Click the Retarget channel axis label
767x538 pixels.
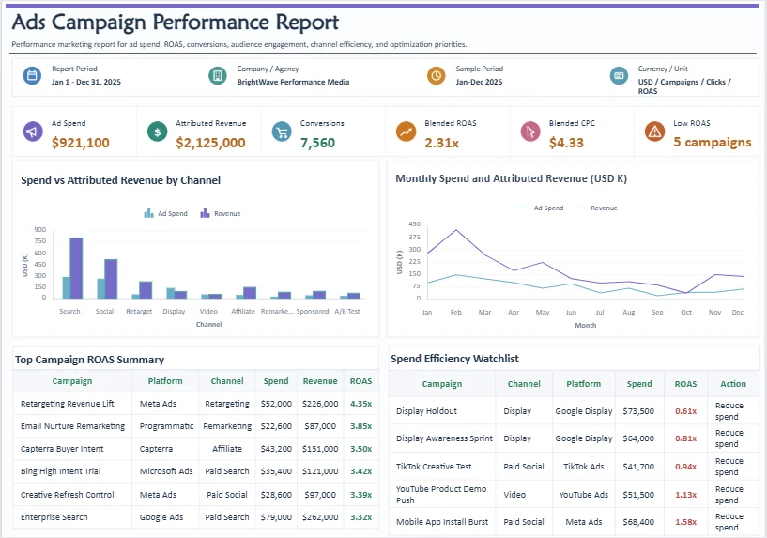coord(139,311)
